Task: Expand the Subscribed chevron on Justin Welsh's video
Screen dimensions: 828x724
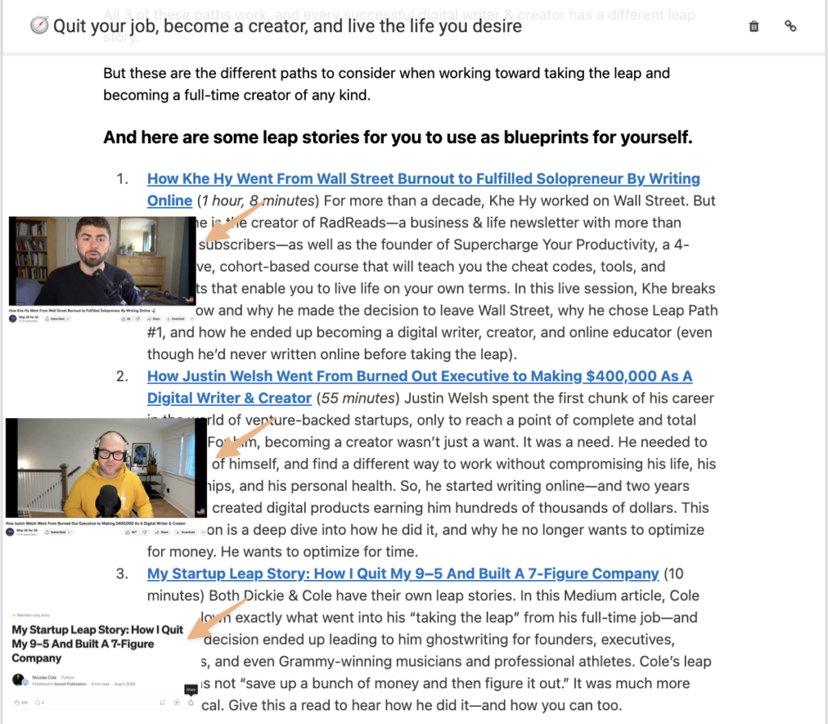Action: tap(70, 531)
